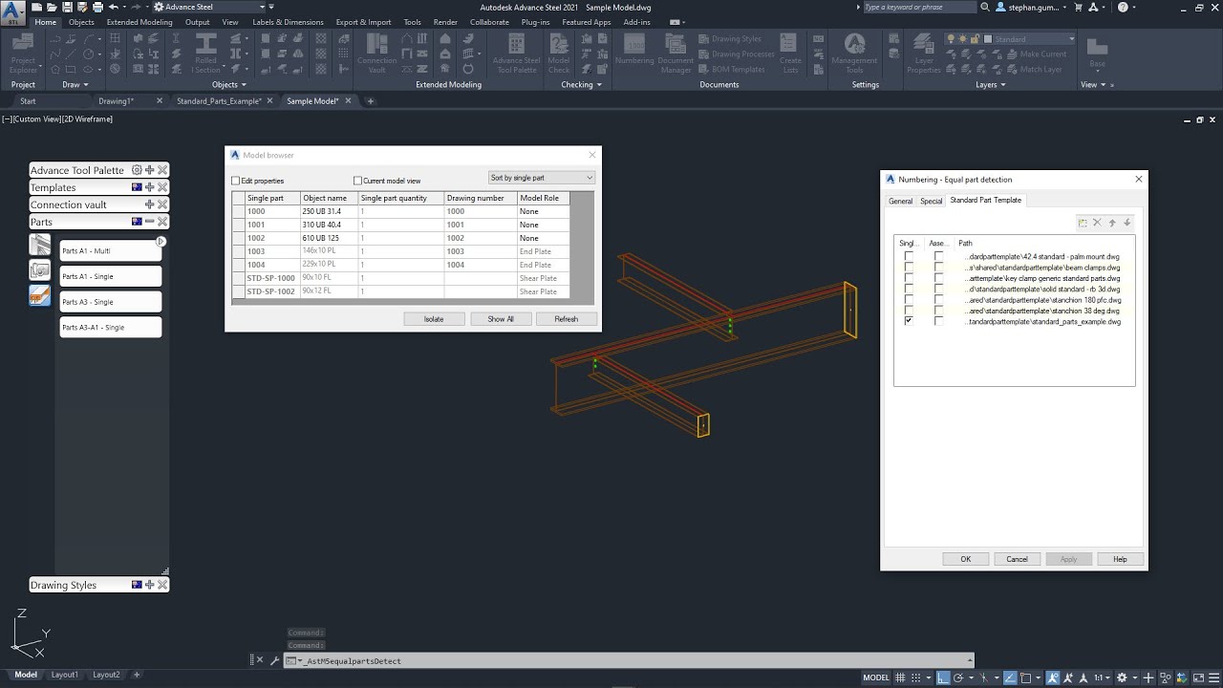Click the search magnifier icon
The height and width of the screenshot is (688, 1223).
(985, 7)
